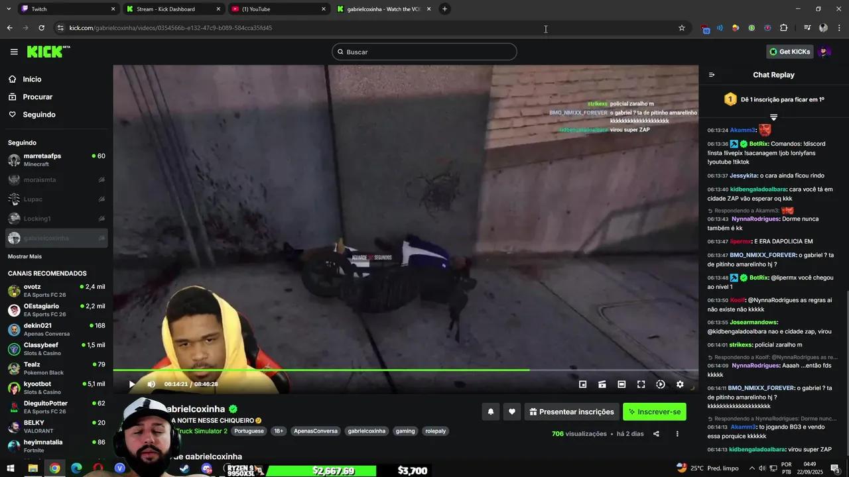Open the Kick hamburger menu

[14, 52]
